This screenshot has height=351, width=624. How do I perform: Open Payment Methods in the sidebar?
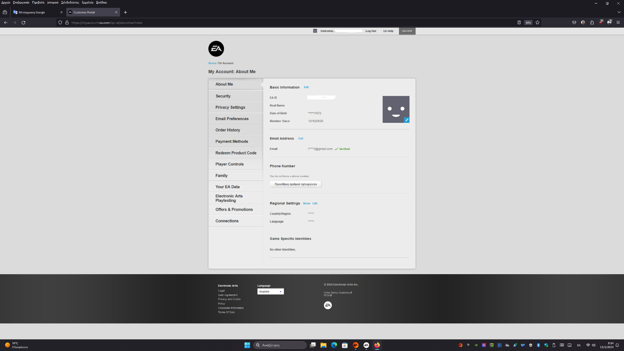[236, 142]
